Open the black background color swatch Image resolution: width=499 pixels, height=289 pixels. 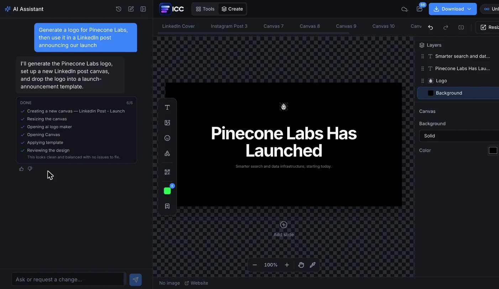[x=493, y=151]
